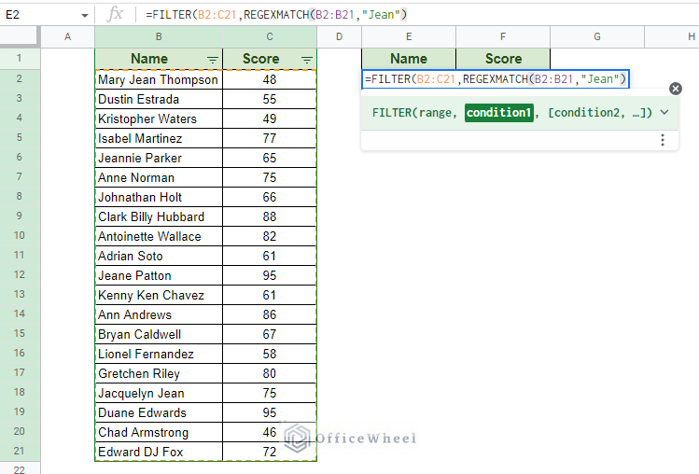Click the formula in cell E2

pyautogui.click(x=496, y=79)
